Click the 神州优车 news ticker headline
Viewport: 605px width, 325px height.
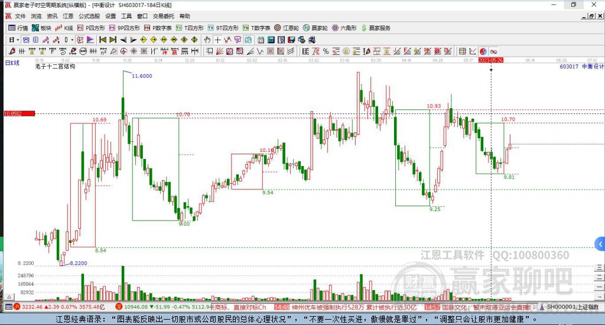[x=354, y=307]
